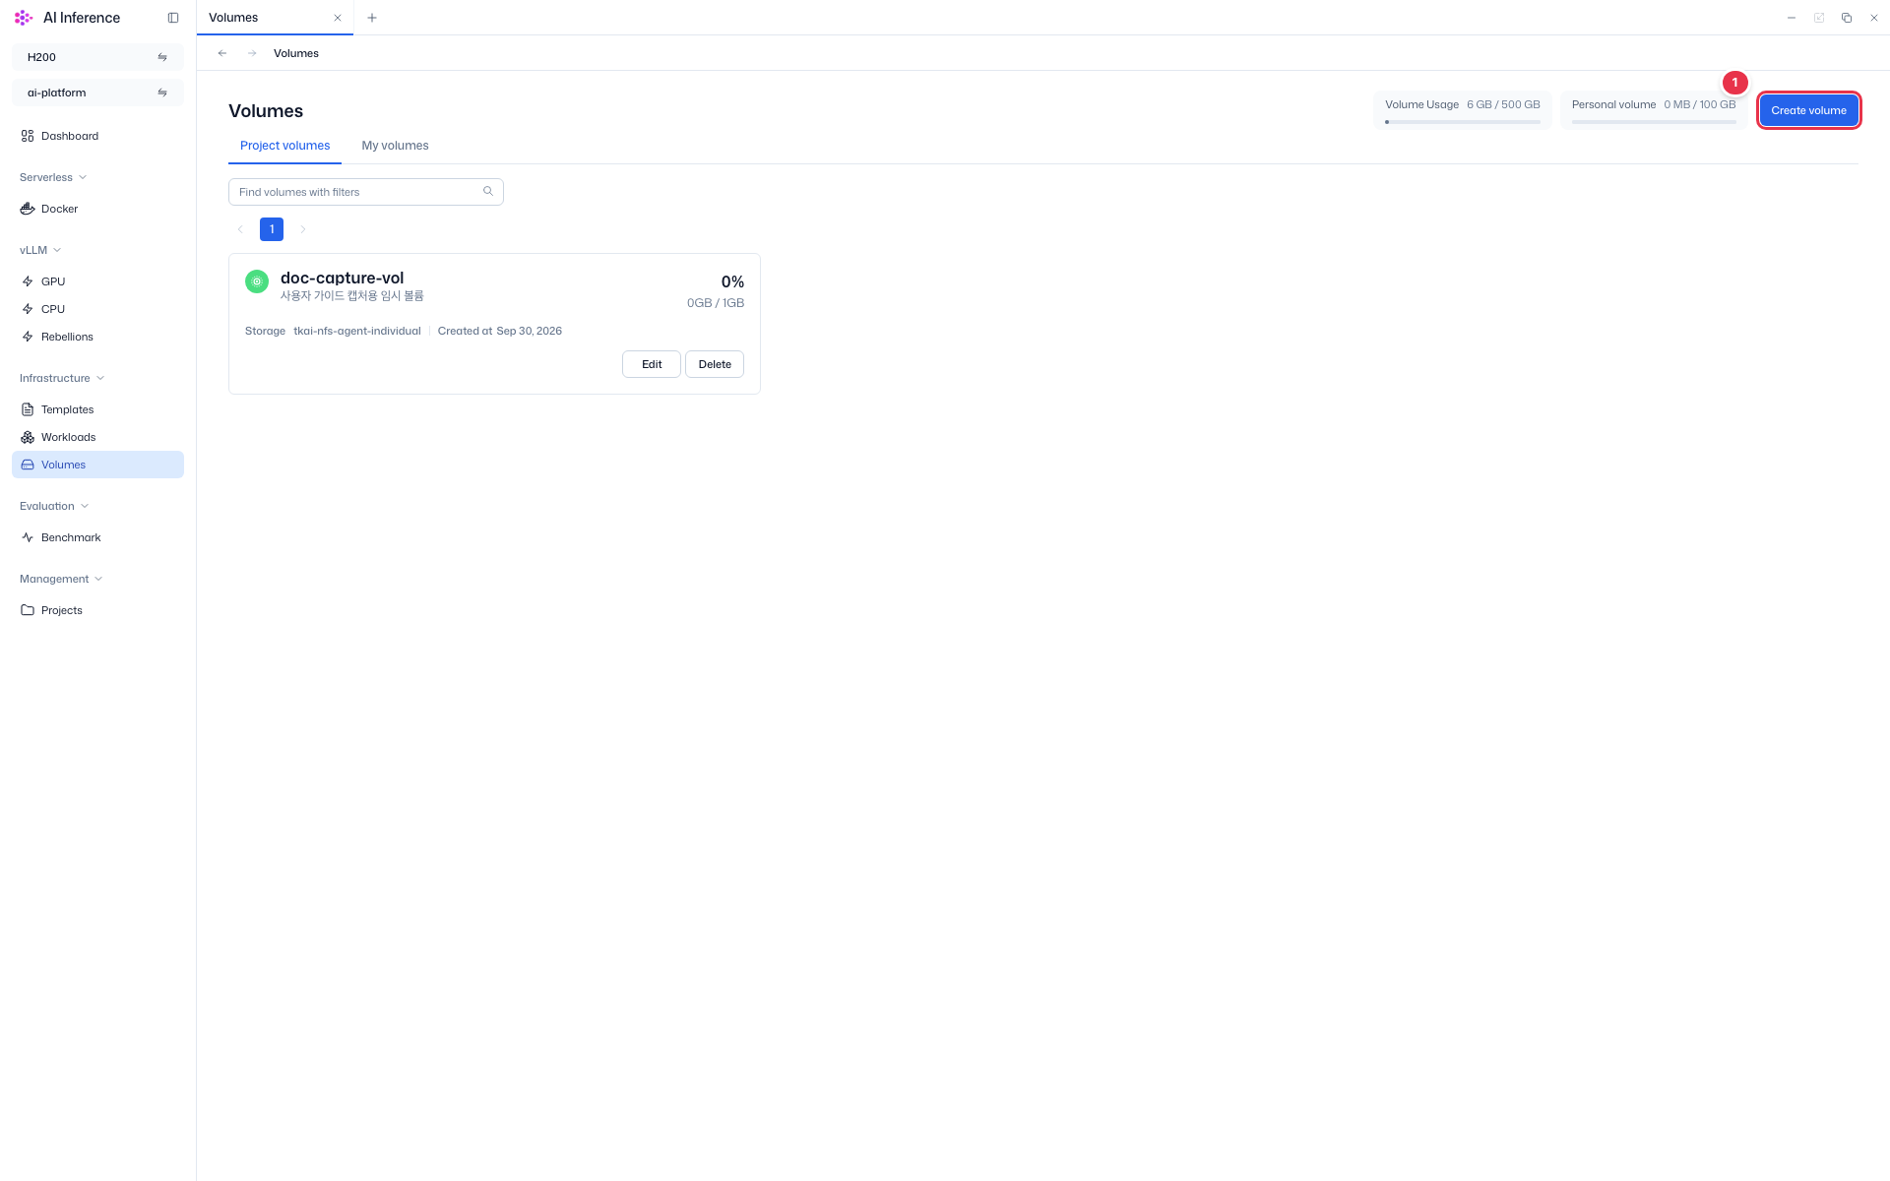
Task: Open Templates under Infrastructure
Action: (97, 409)
